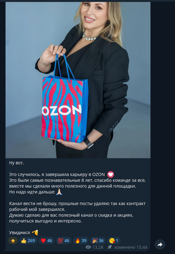Viewport: 175px width, 254px height.
Task: Add the fire reaction with 39
Action: [81, 241]
